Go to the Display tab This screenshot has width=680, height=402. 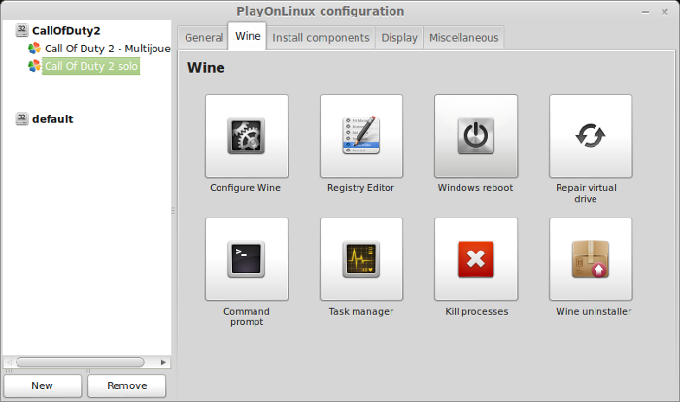399,38
